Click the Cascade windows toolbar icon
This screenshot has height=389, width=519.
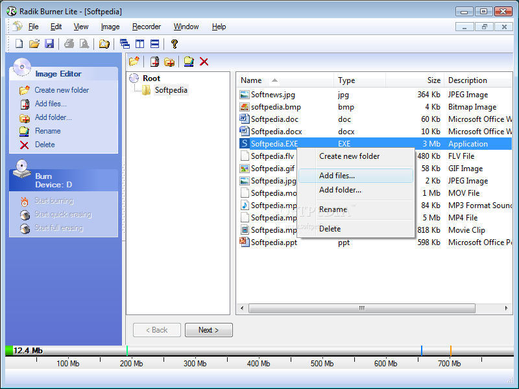(125, 43)
